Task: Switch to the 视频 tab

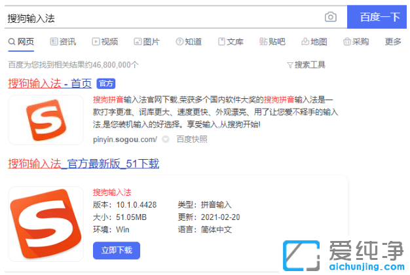Action: click(x=105, y=42)
